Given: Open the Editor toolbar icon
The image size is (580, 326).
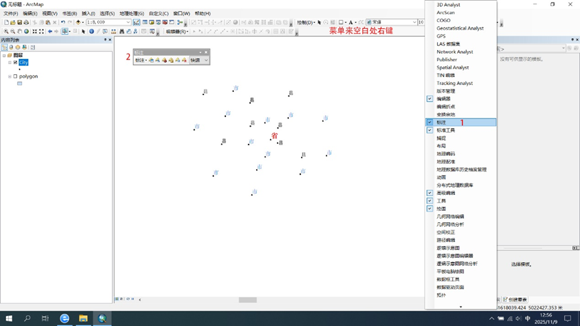Looking at the screenshot, I should (137, 22).
